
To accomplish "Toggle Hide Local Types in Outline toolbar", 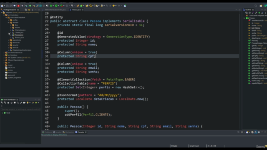I will pos(262,13).
